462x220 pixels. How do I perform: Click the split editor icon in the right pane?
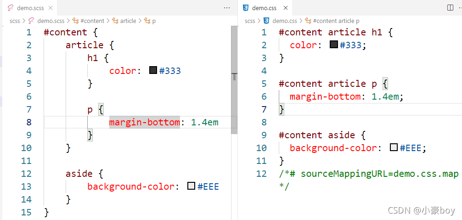click(x=450, y=8)
